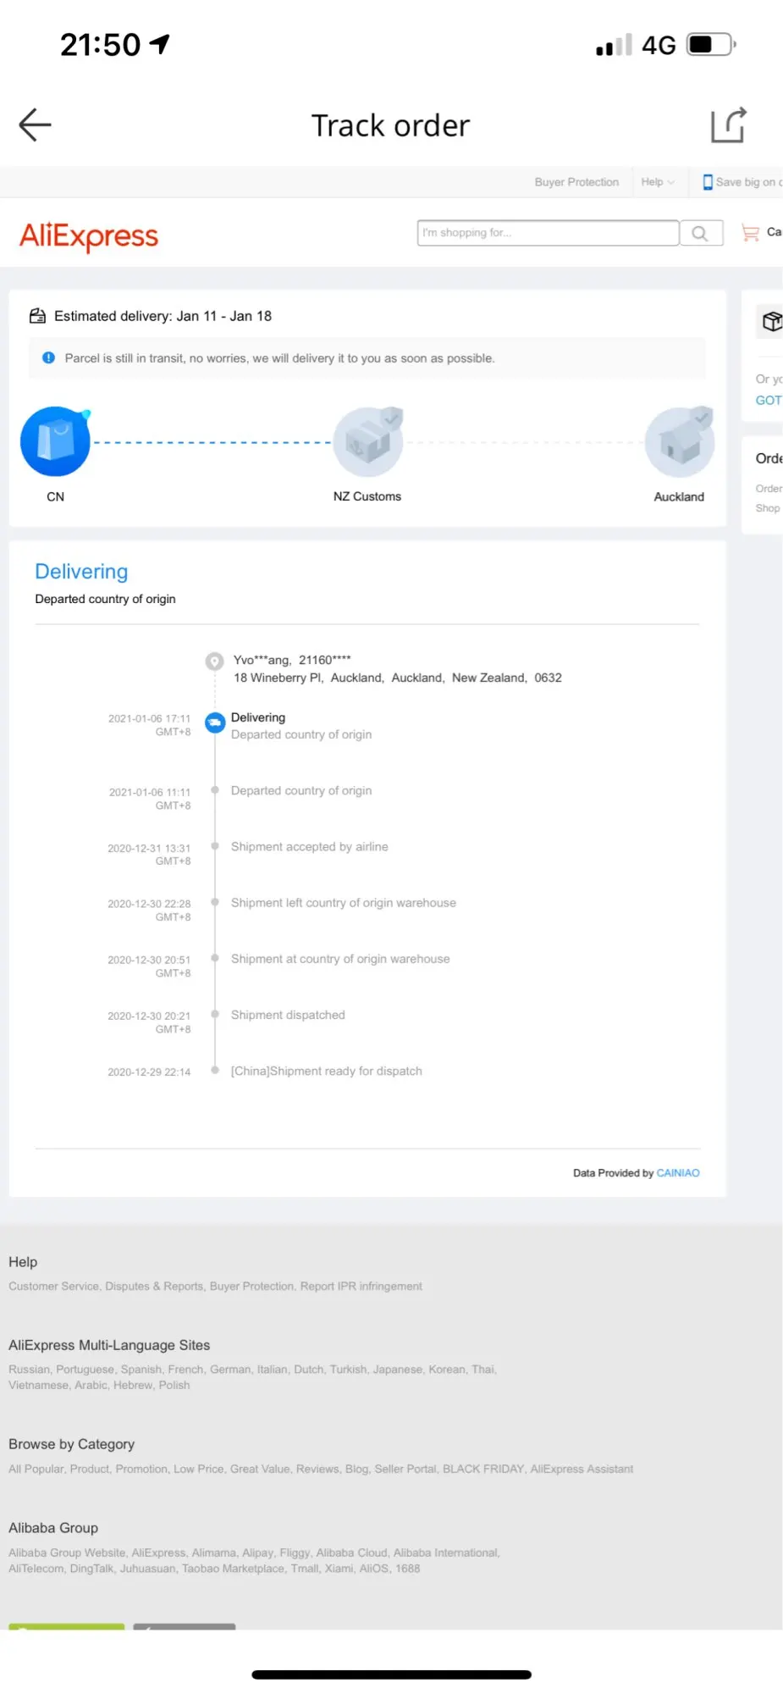Open the BLACK FRIDAY footer link
This screenshot has height=1694, width=783.
click(x=483, y=1469)
